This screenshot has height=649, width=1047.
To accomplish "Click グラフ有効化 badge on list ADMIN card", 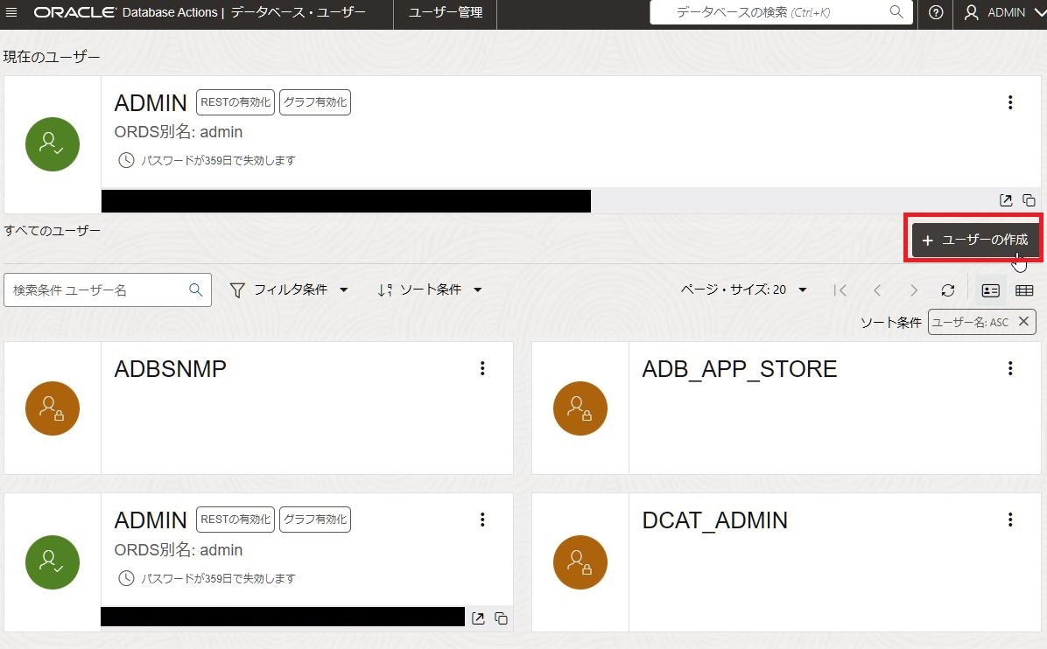I will 315,520.
